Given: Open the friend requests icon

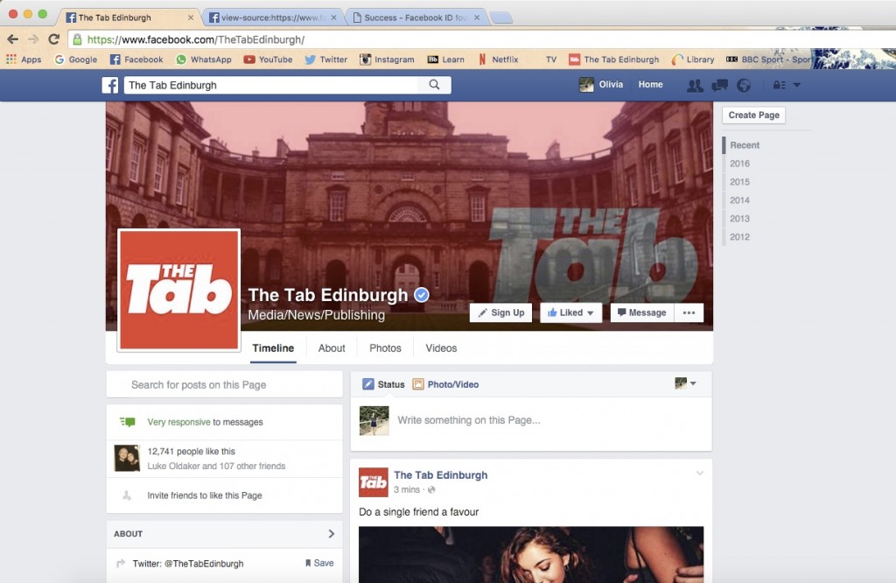Looking at the screenshot, I should (x=695, y=85).
